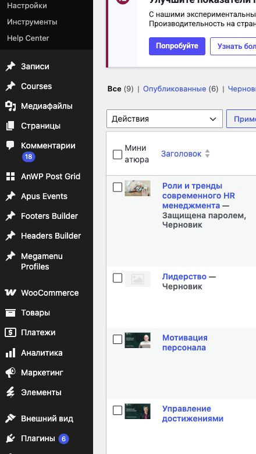
Task: Click the pin icon beside Footers Builder
Action: pyautogui.click(x=10, y=216)
